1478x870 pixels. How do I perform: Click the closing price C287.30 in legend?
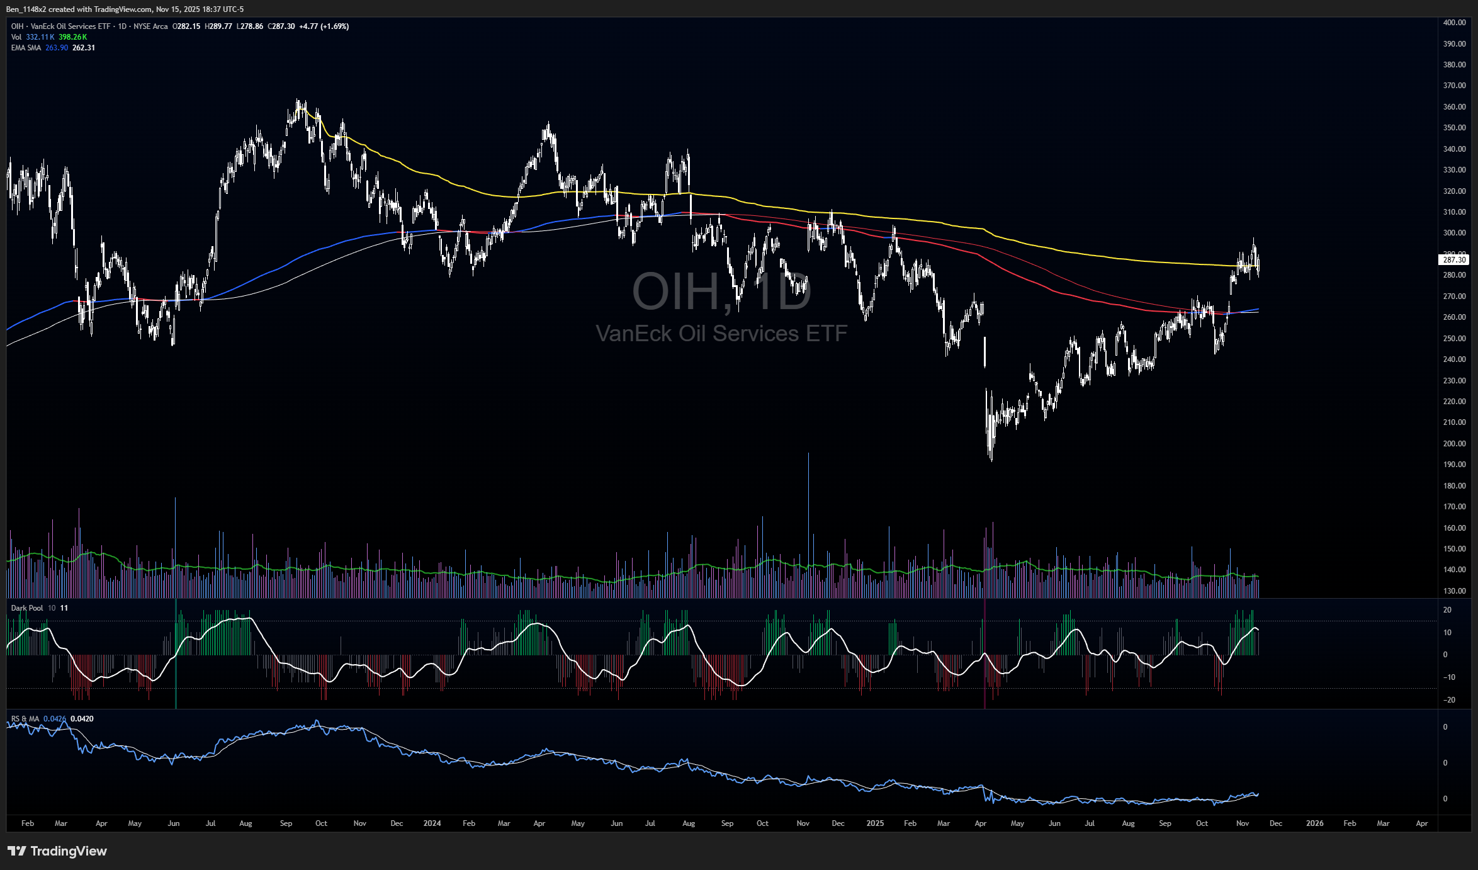click(281, 26)
